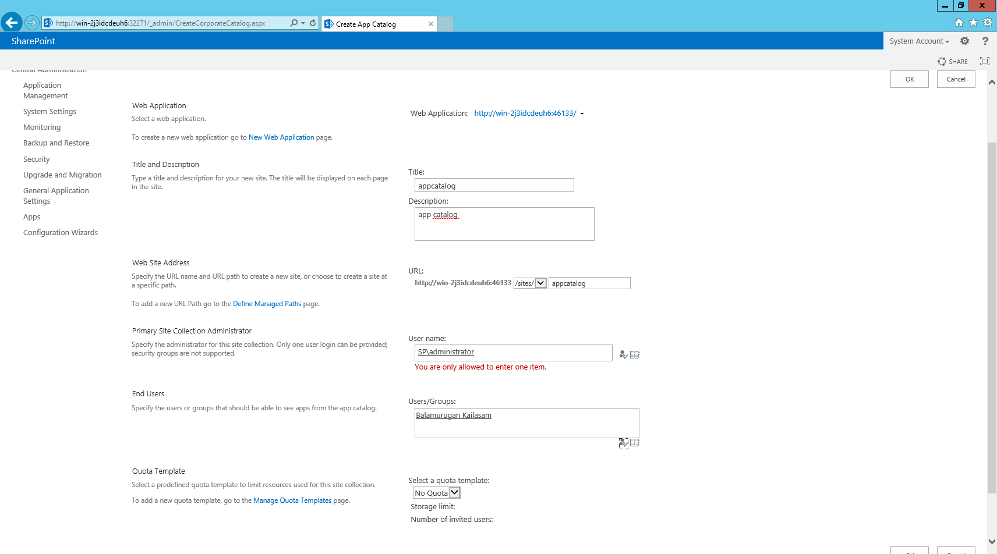The width and height of the screenshot is (997, 554).
Task: Follow the Manage Quota Templates link
Action: coord(292,500)
